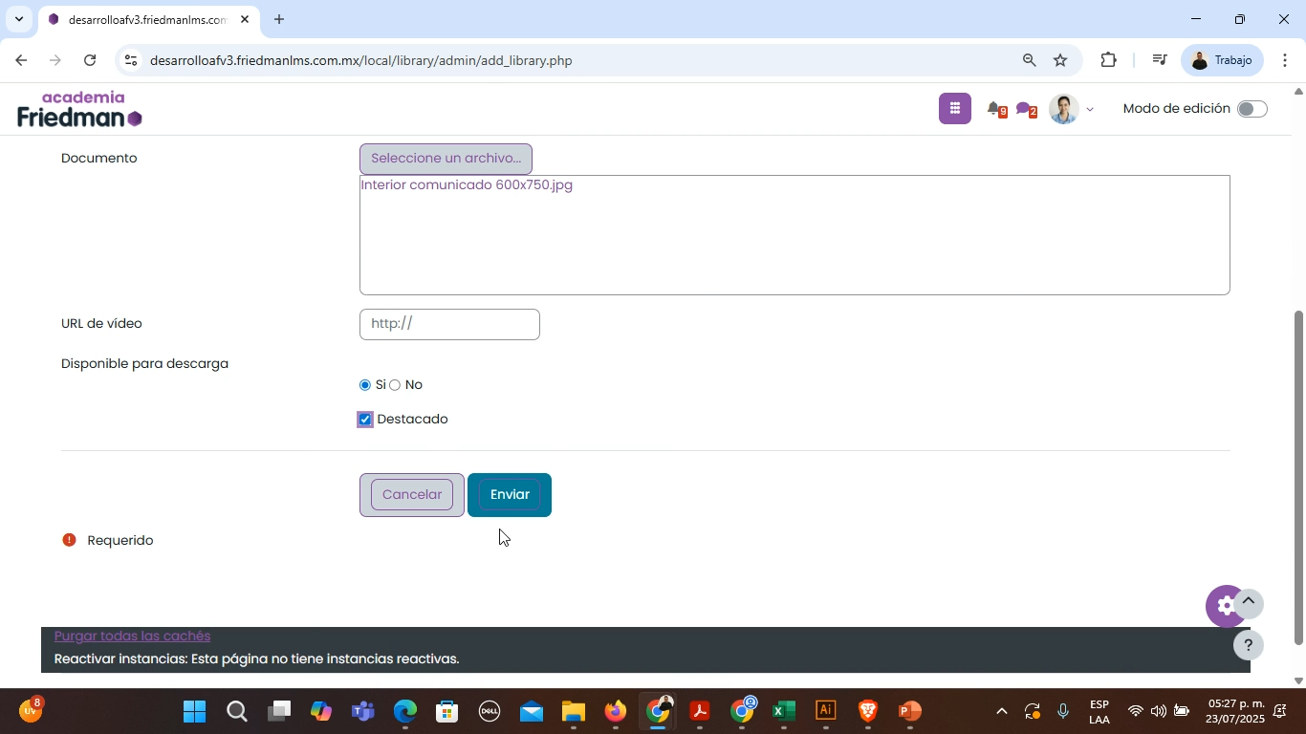Open Microsoft Store from taskbar
The height and width of the screenshot is (734, 1306).
point(446,712)
